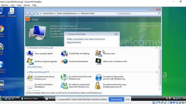Open the Devices menu in VirtualBox

[27, 5]
